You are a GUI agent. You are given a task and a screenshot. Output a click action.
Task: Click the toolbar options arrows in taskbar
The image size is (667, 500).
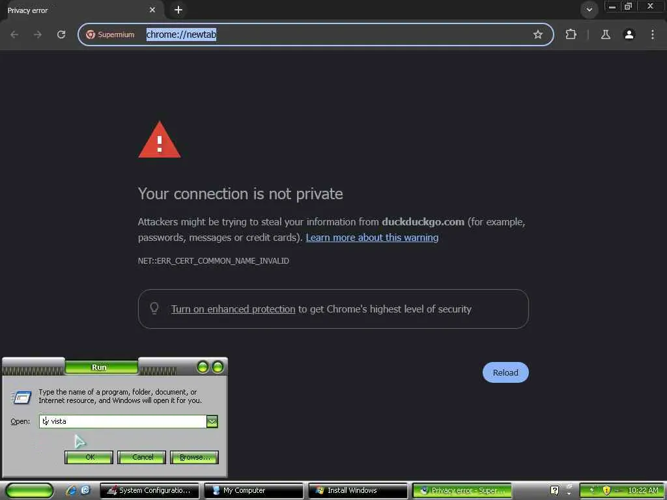coord(569,490)
